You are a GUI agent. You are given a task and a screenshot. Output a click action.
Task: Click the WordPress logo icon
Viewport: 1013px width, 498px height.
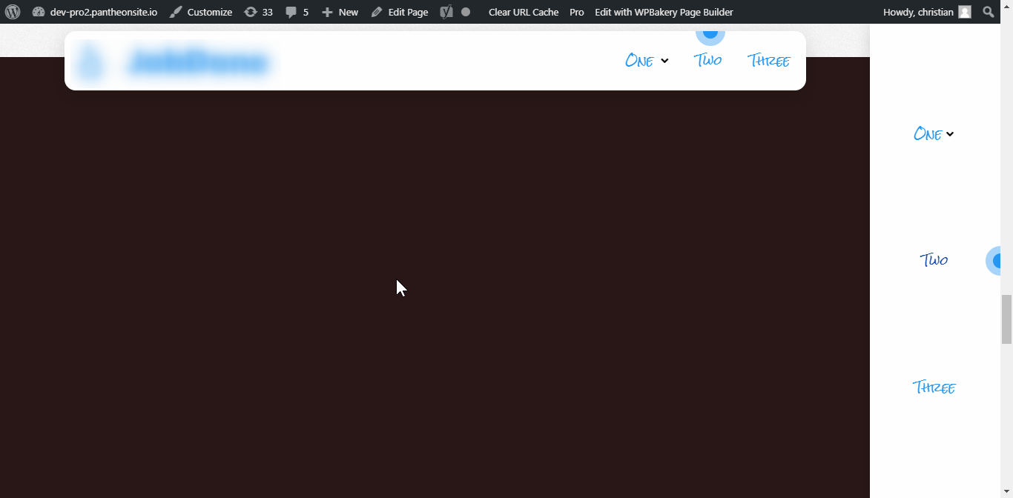coord(13,12)
